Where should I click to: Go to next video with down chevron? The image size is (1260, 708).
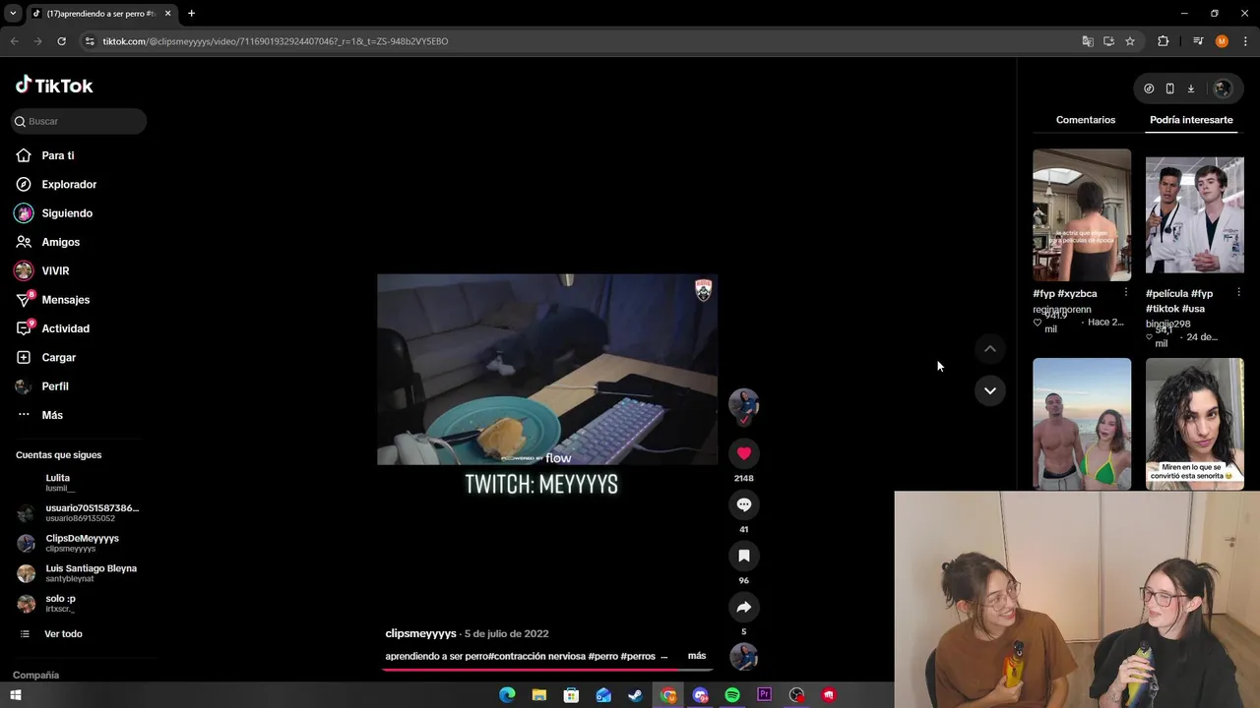990,390
